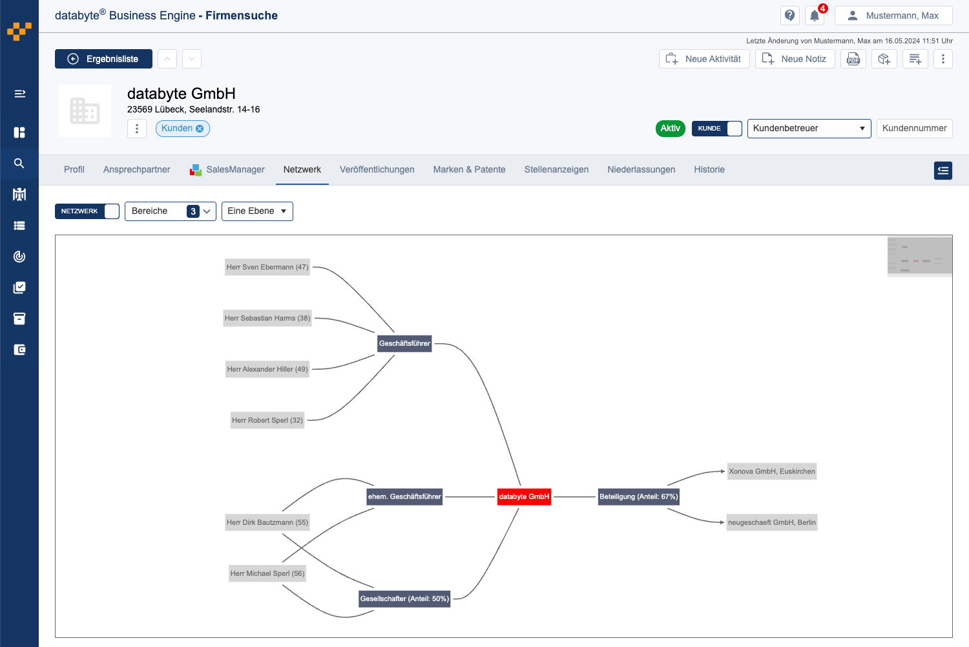Open the list icon in the left sidebar
969x647 pixels.
[19, 225]
